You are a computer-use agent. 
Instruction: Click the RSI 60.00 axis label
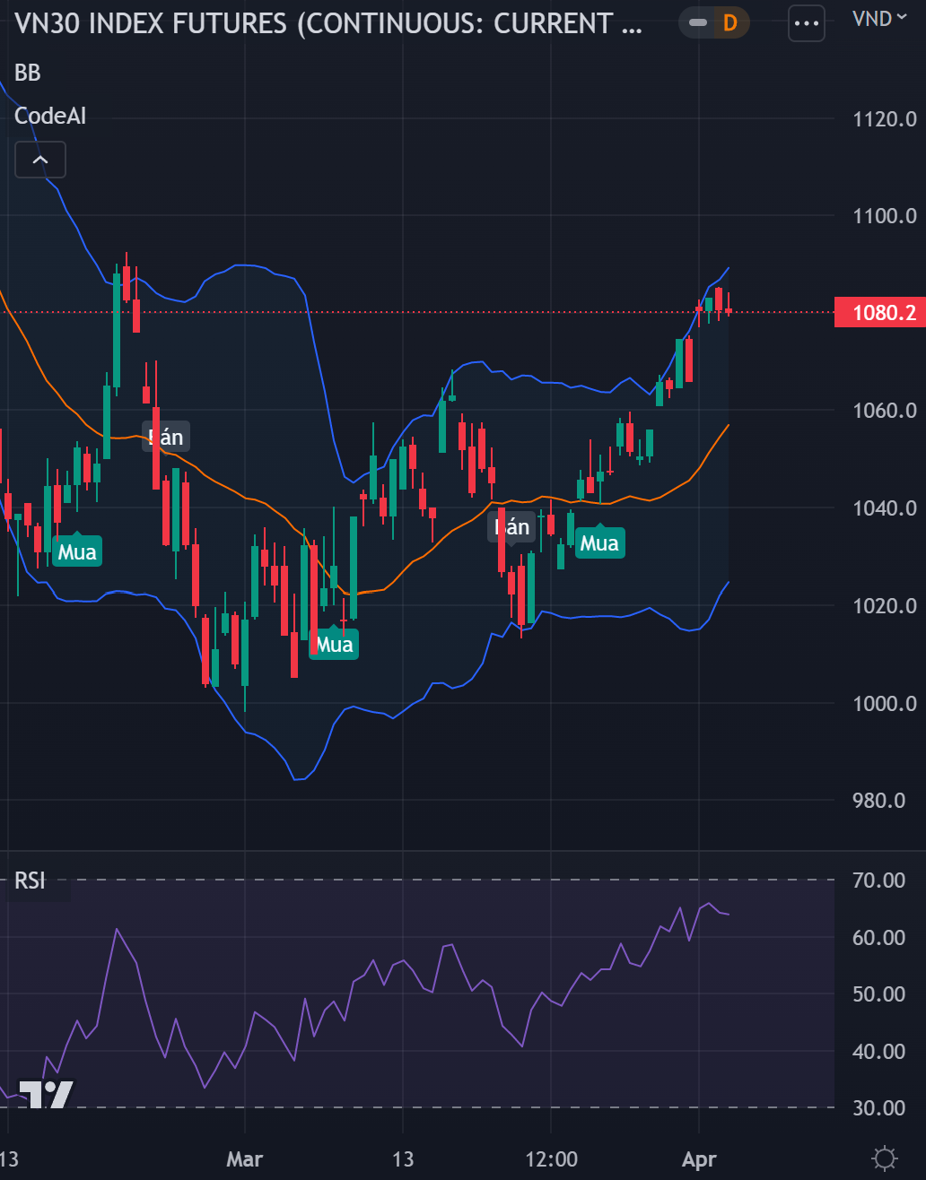[879, 938]
